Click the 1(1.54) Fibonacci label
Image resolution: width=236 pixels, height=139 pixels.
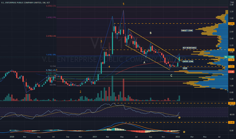tap(53, 66)
